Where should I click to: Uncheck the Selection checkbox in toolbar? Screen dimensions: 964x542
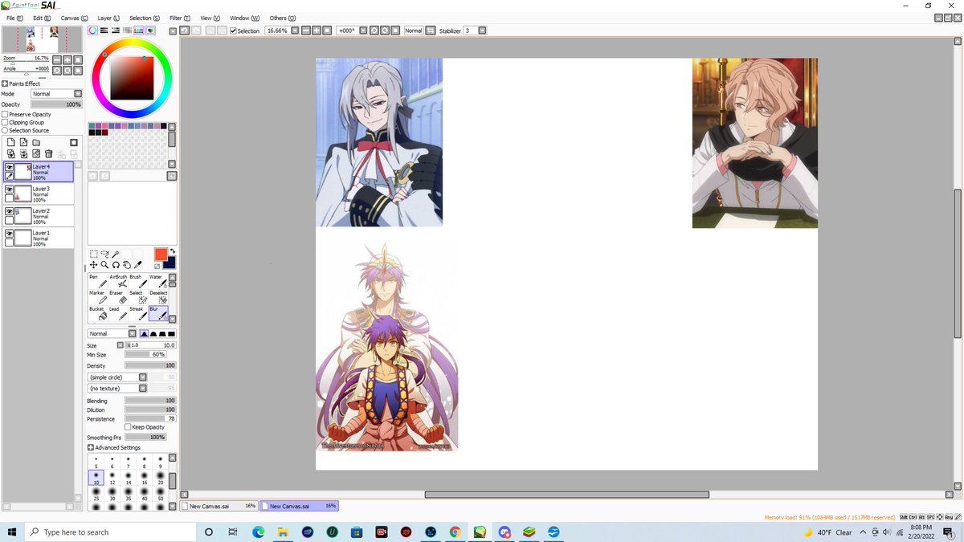point(233,31)
